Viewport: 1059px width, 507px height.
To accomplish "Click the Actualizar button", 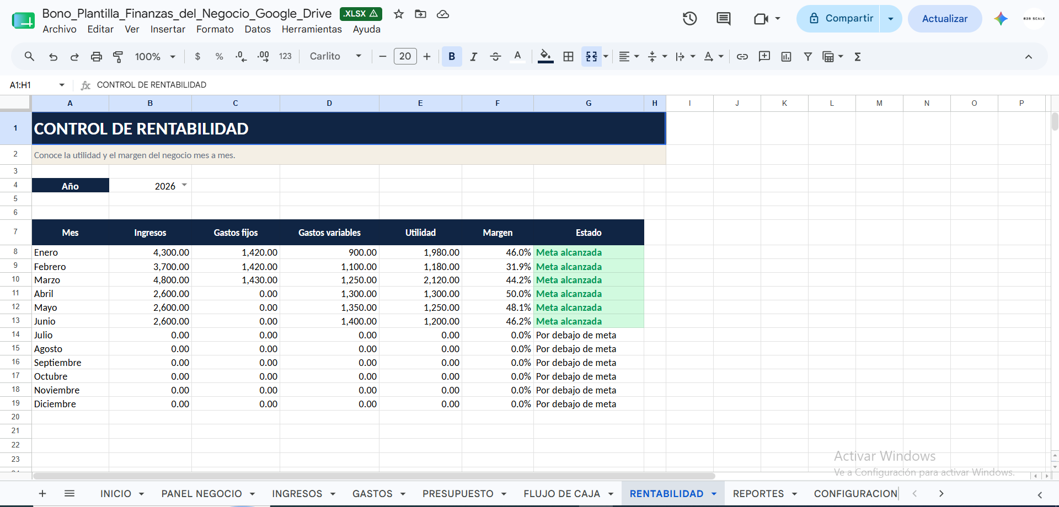I will point(945,19).
